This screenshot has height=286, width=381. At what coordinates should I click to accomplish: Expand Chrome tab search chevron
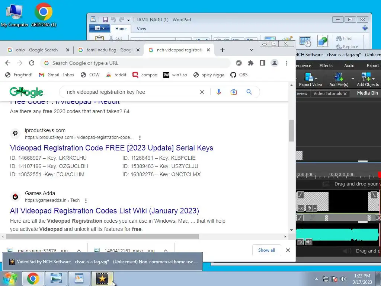pos(252,50)
